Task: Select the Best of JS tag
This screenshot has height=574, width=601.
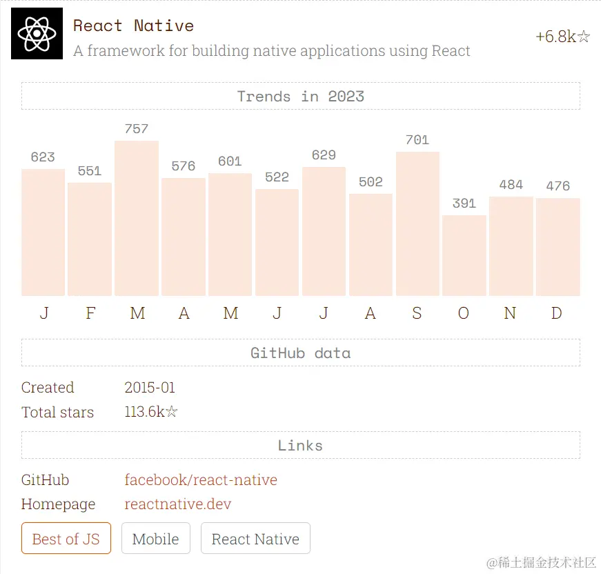Action: 66,538
